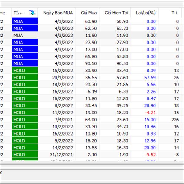The width and height of the screenshot is (184, 184).
Task: Click profit value 57.59
Action: (x=150, y=78)
